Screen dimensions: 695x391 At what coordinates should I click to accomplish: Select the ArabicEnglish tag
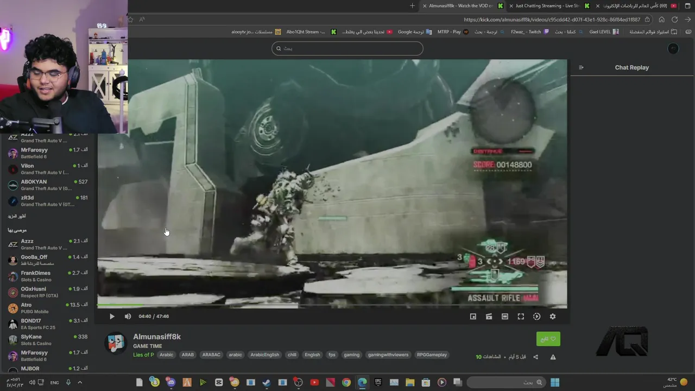pos(264,355)
